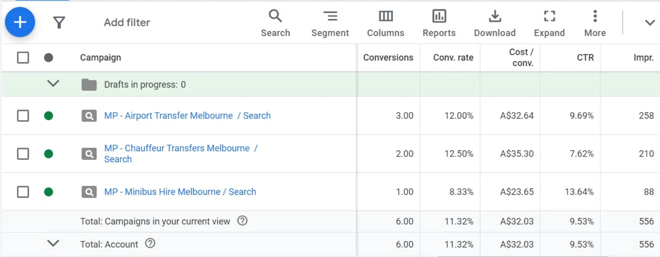This screenshot has height=257, width=660.
Task: Open Reports from the toolbar
Action: point(439,23)
